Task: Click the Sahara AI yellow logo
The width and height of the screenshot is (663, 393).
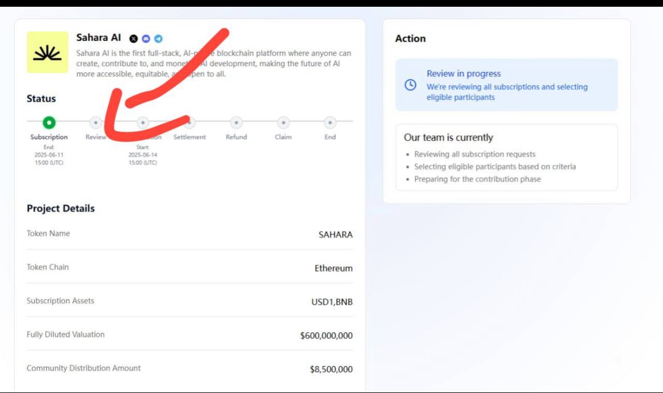Action: pyautogui.click(x=47, y=52)
